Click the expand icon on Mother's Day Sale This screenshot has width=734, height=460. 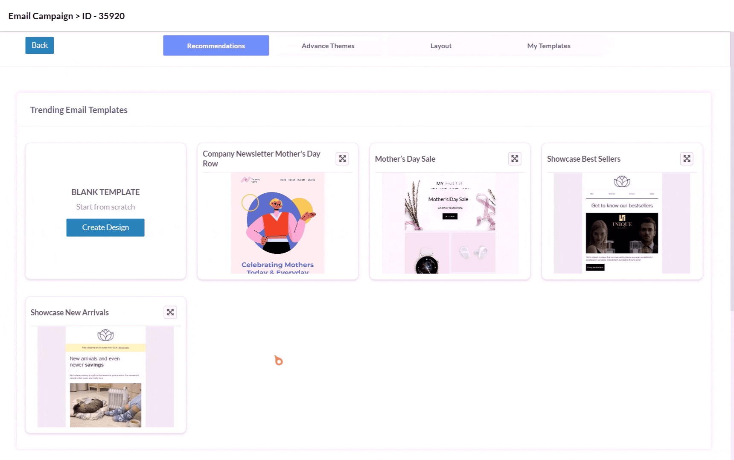point(515,159)
